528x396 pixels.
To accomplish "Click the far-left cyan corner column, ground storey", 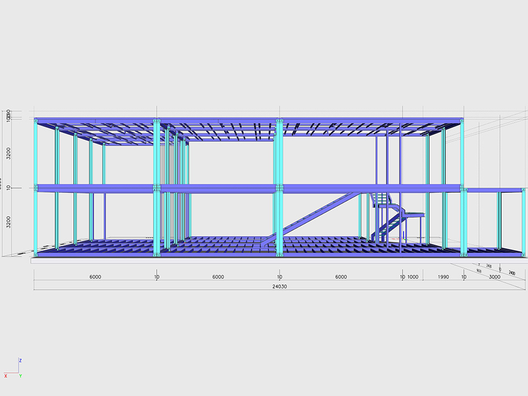I will [x=36, y=223].
